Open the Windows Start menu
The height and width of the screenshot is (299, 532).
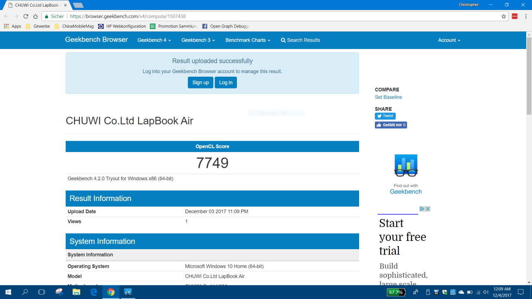click(8, 292)
